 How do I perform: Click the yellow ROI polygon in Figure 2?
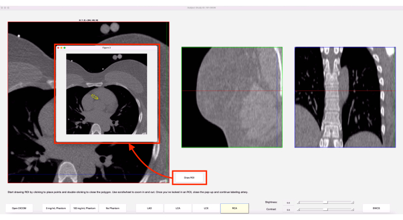(x=95, y=97)
